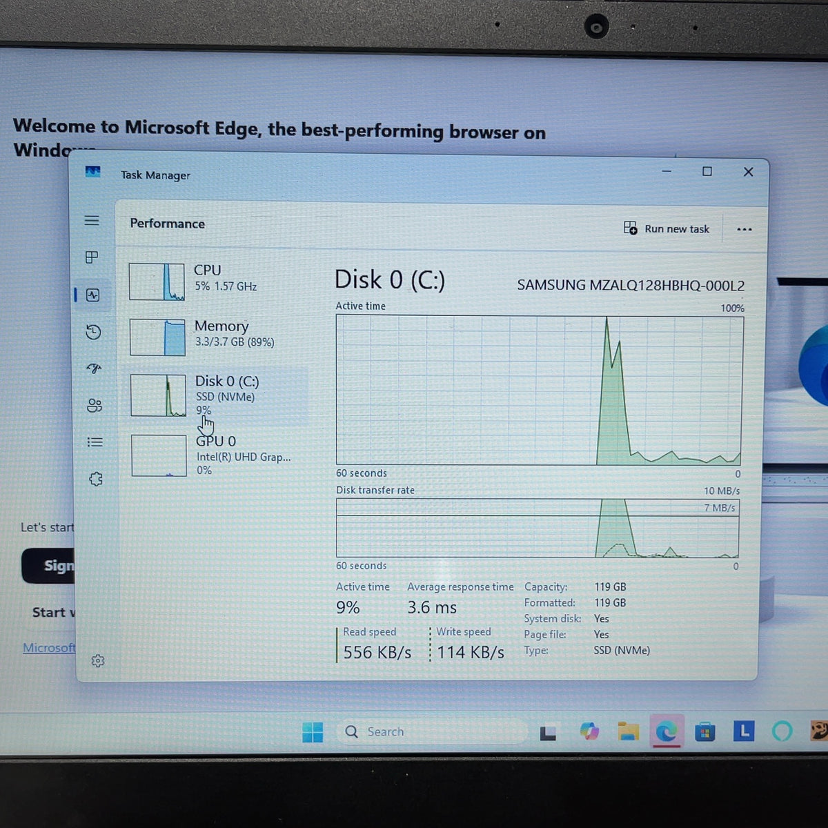Click the Sign in button in Edge window
Viewport: 828px width, 828px height.
coord(48,566)
